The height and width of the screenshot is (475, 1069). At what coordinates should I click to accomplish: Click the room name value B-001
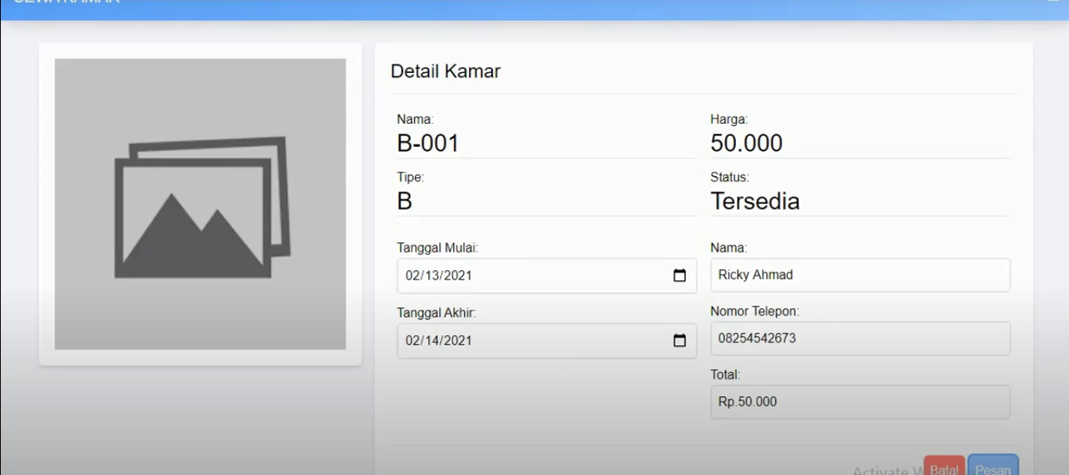click(x=428, y=143)
